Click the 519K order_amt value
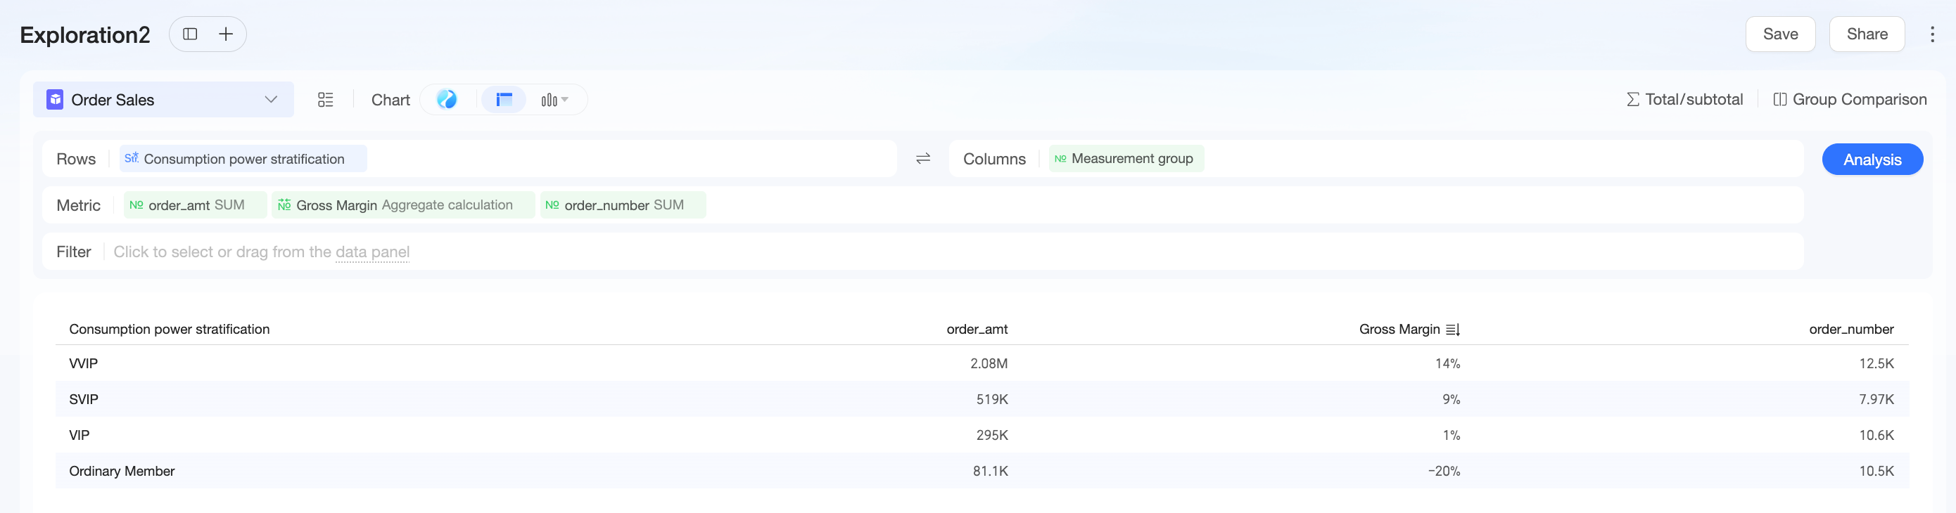Screen dimensions: 1956x513 tap(991, 399)
